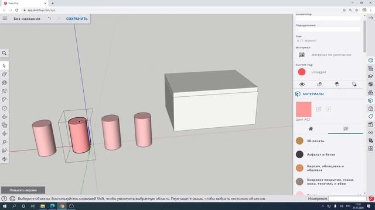Click the Untagged tag label
375x210 pixels.
point(319,72)
